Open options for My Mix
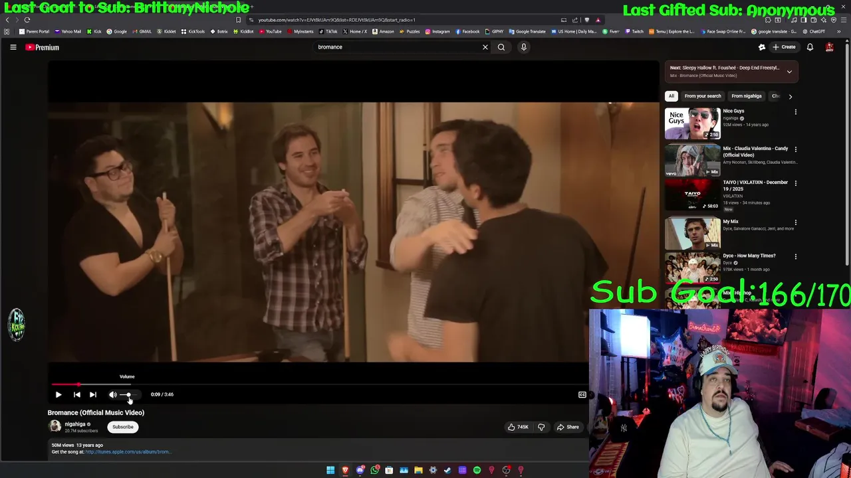The height and width of the screenshot is (478, 851). click(796, 222)
